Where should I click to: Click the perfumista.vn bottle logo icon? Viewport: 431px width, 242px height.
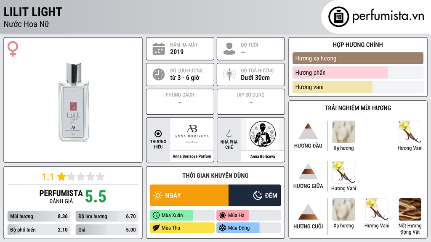point(338,17)
